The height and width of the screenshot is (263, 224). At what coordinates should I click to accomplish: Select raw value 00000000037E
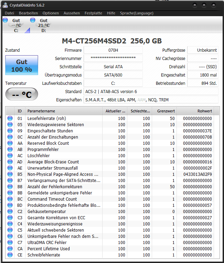tap(198, 131)
